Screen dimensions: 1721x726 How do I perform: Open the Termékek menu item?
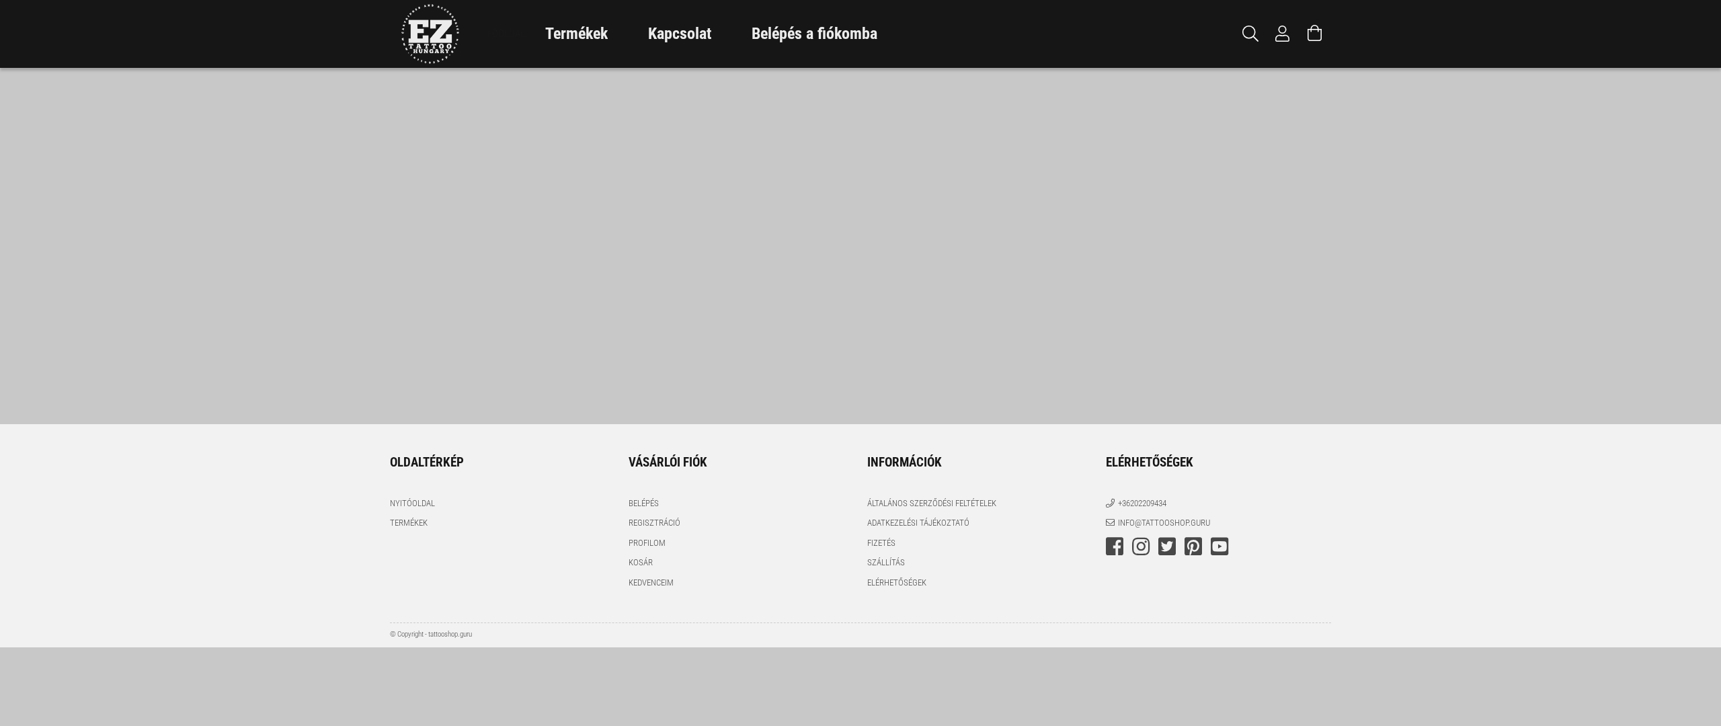click(x=576, y=34)
